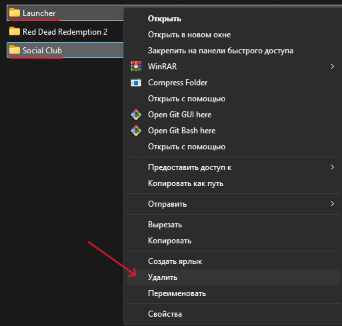Choose Открыть в новом окне
342x326 pixels.
tap(233, 35)
